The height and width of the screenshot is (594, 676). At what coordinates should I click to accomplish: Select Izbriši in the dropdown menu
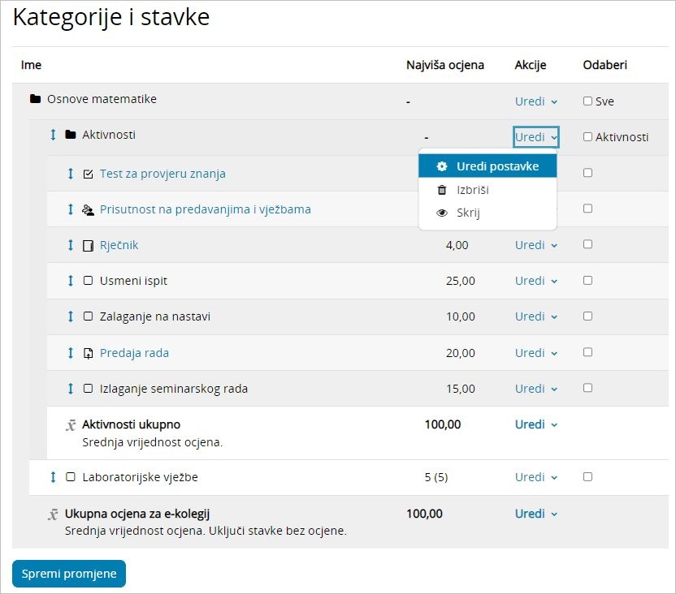tap(472, 190)
